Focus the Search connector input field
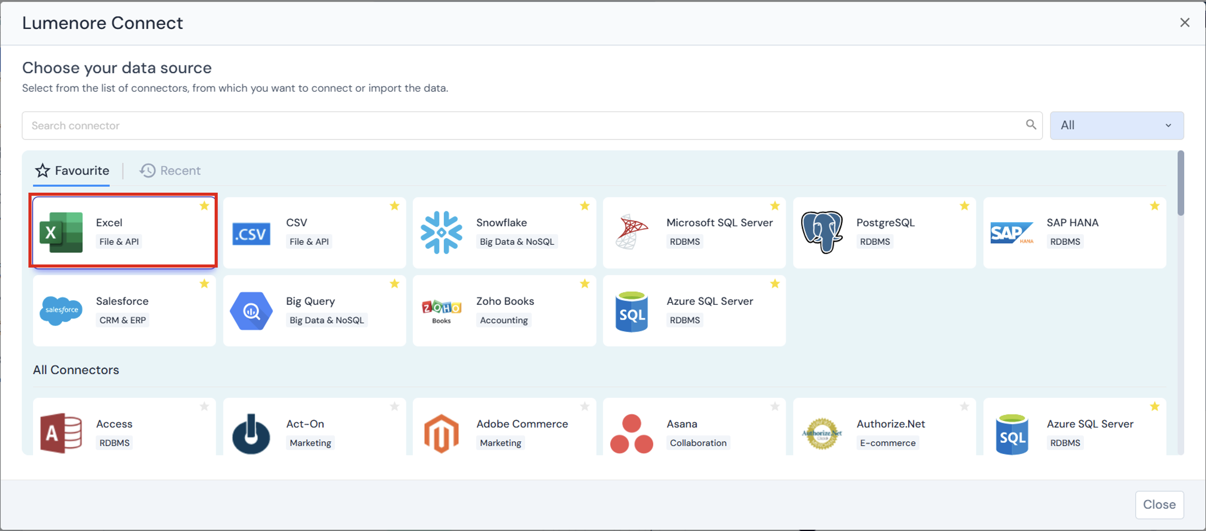The image size is (1206, 531). click(x=522, y=126)
